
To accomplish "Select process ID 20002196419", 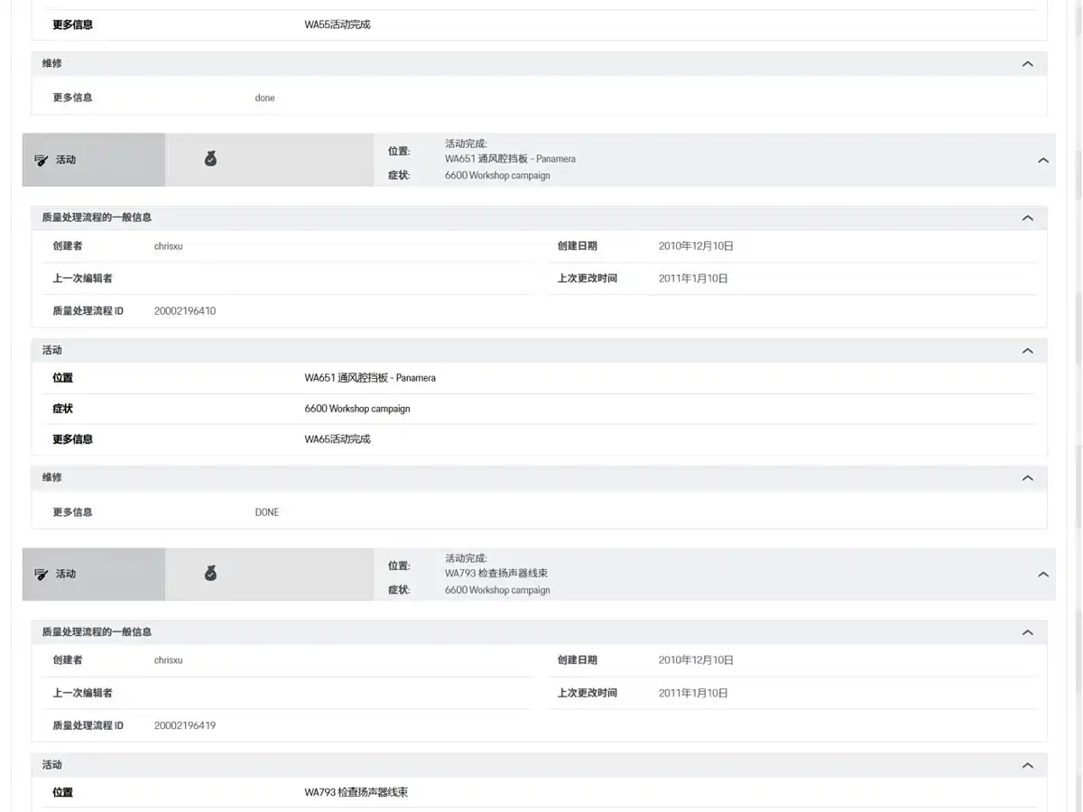I will (185, 725).
